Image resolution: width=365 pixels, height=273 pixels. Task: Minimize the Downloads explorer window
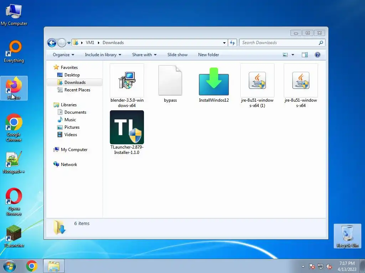(x=296, y=33)
